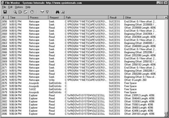The image size is (169, 118).
Task: Click the Path column header
Action: [x=86, y=17]
